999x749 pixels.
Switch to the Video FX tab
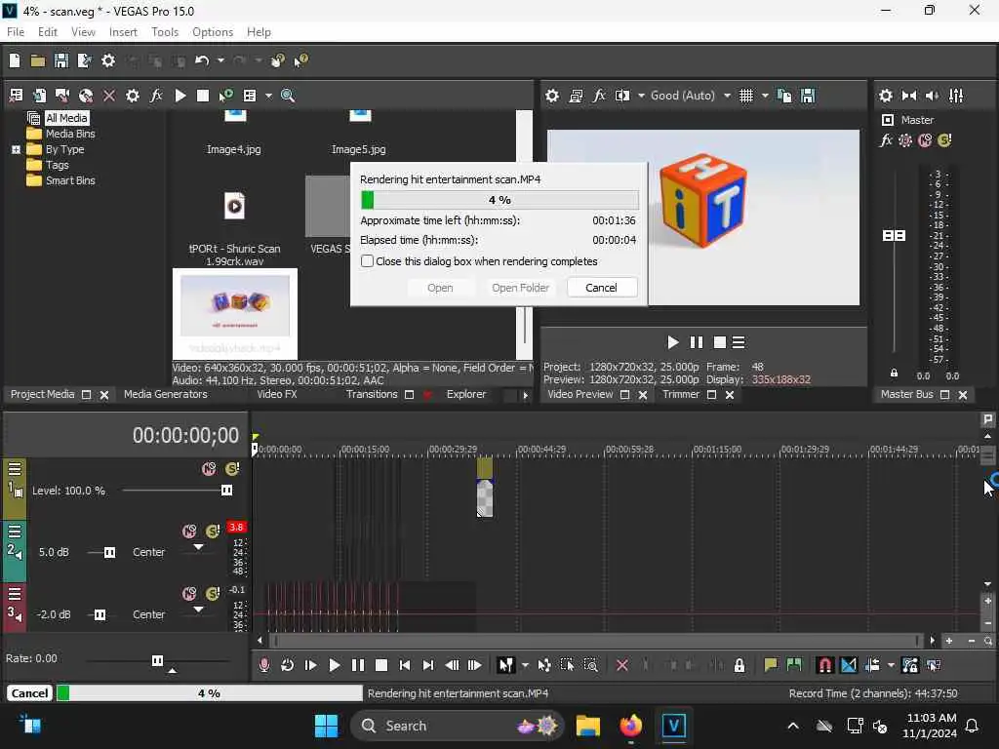(x=276, y=394)
